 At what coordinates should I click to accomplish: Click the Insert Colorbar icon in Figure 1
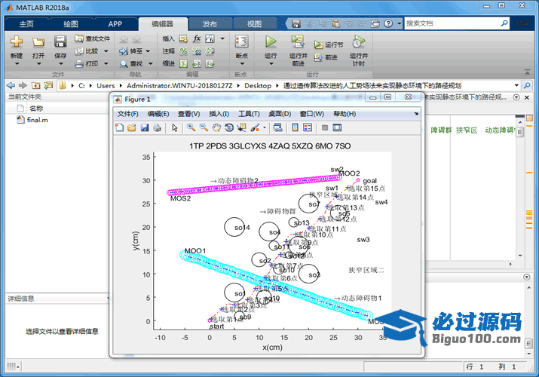tap(295, 128)
